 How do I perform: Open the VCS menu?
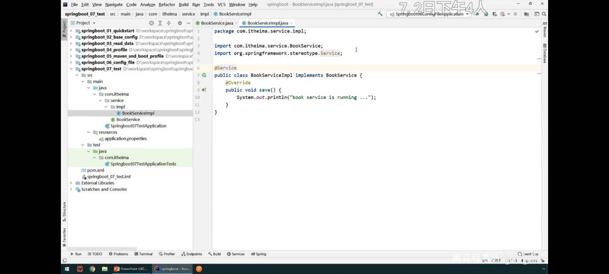(222, 5)
